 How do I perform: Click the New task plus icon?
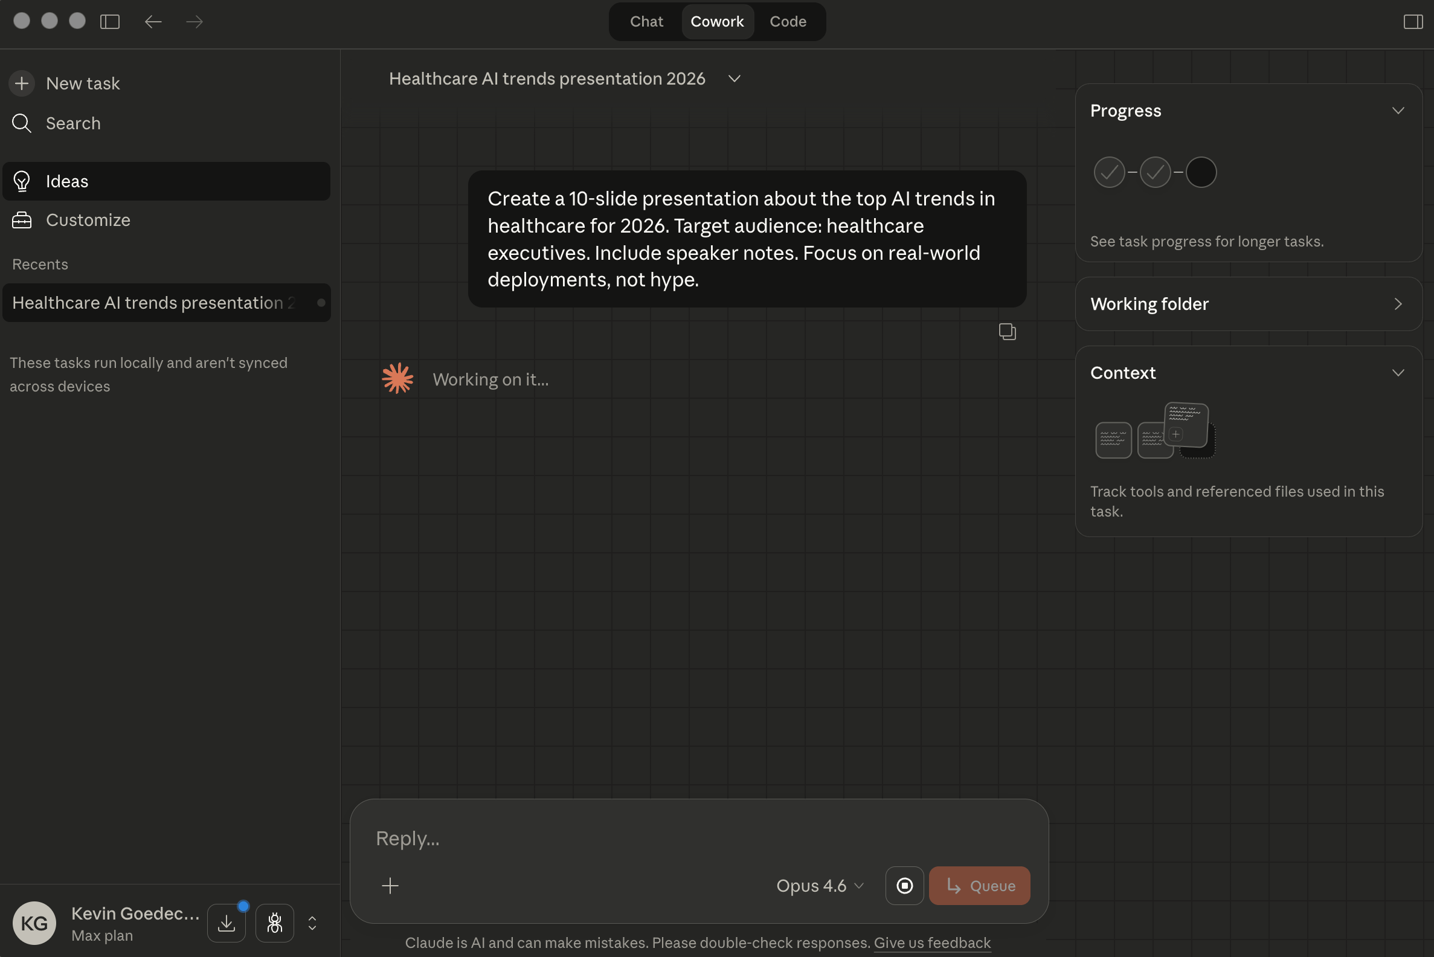click(x=22, y=83)
